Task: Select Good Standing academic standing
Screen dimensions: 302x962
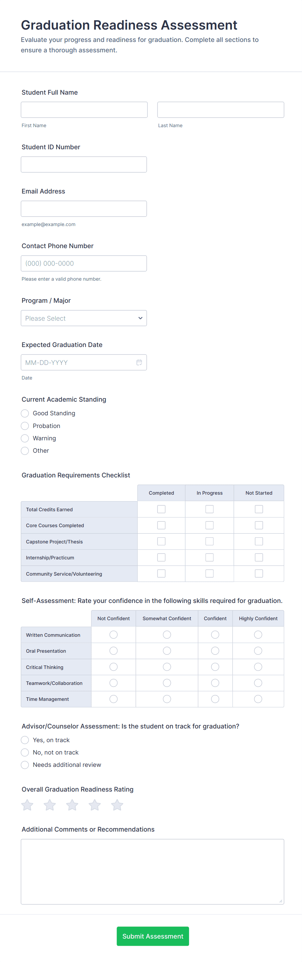Action: pos(25,413)
